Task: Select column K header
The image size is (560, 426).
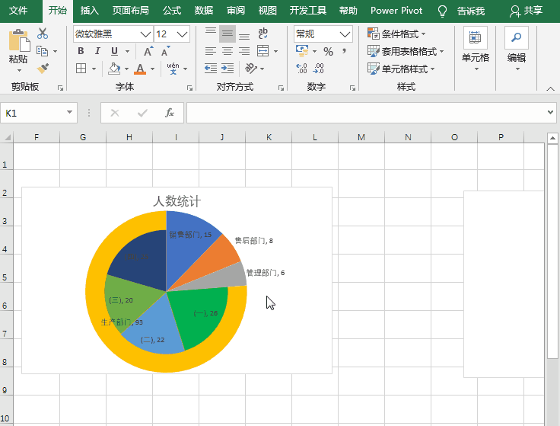Action: coord(269,137)
